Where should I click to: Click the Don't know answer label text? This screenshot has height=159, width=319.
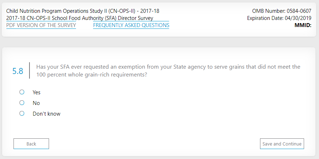47,114
